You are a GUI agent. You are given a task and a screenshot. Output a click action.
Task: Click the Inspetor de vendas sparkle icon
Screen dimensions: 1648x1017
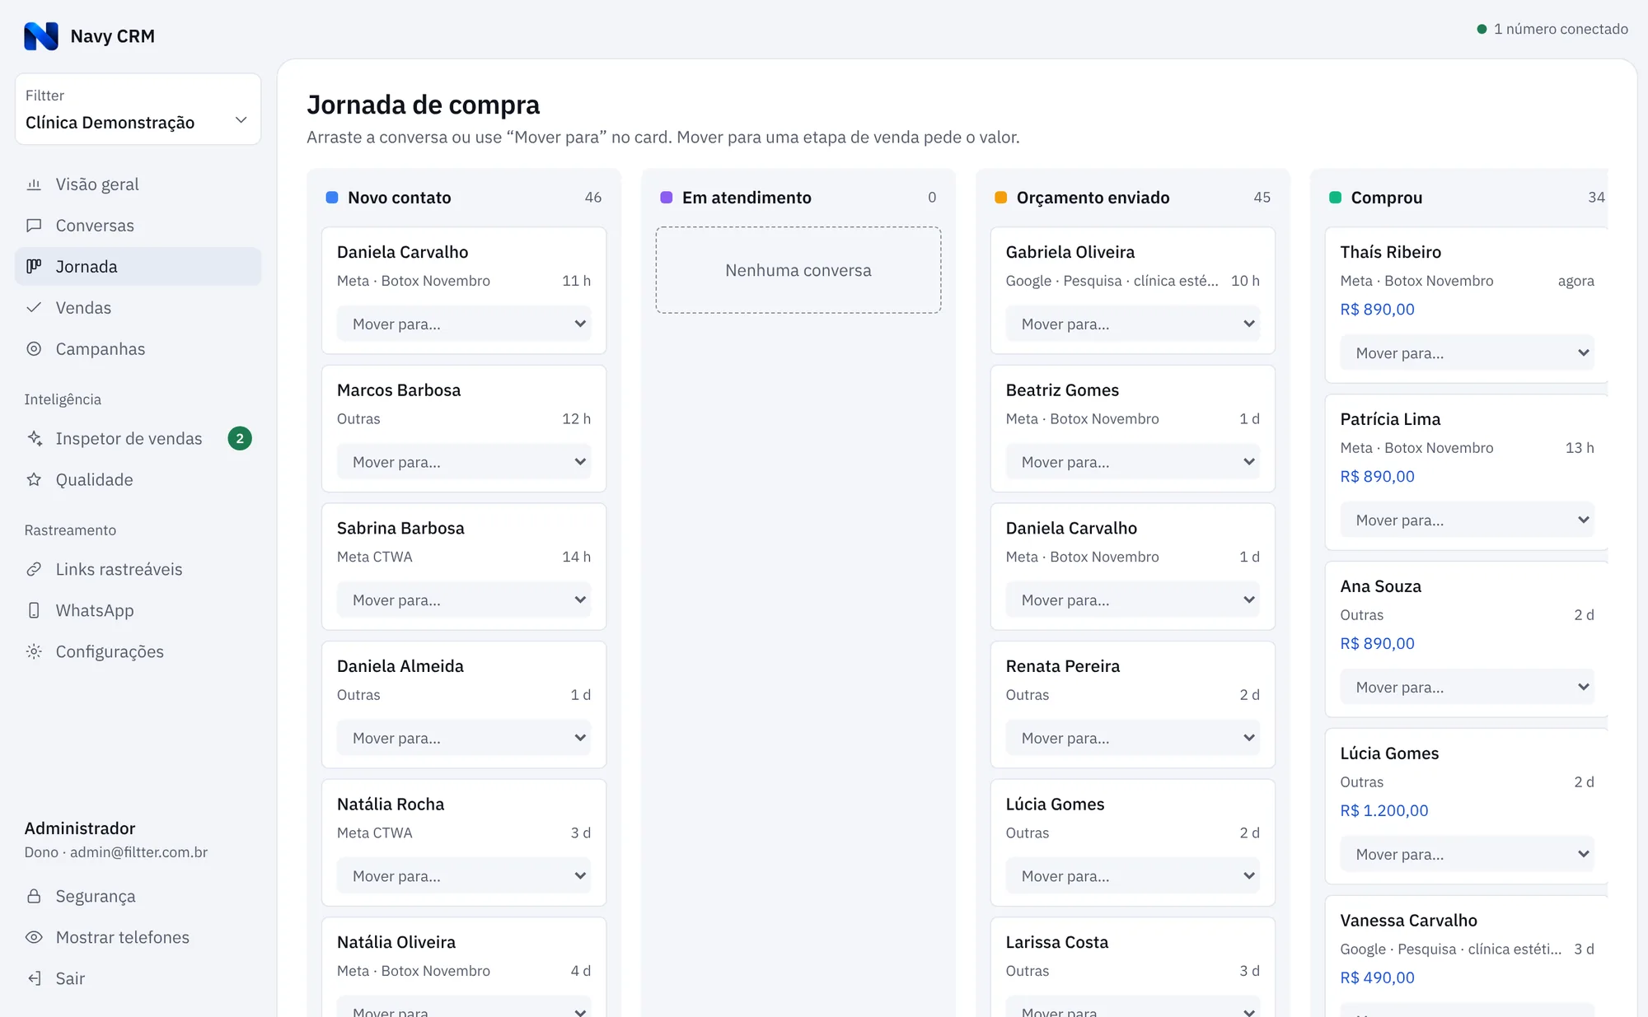(34, 438)
